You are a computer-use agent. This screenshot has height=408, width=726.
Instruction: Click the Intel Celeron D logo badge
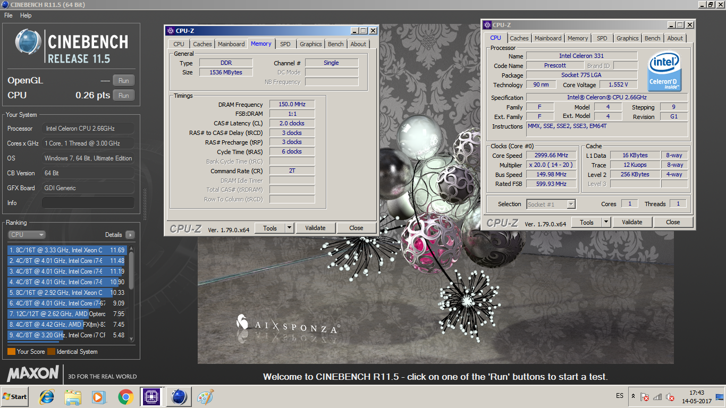tap(665, 72)
